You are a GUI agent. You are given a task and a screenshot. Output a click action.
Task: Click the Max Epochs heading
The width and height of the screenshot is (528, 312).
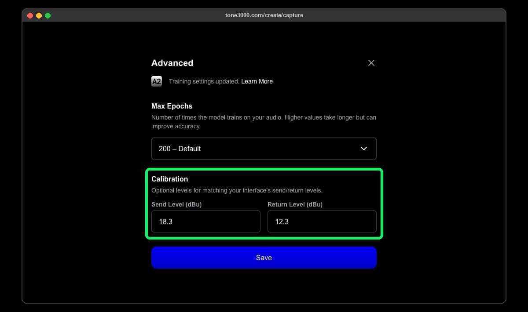pos(172,106)
